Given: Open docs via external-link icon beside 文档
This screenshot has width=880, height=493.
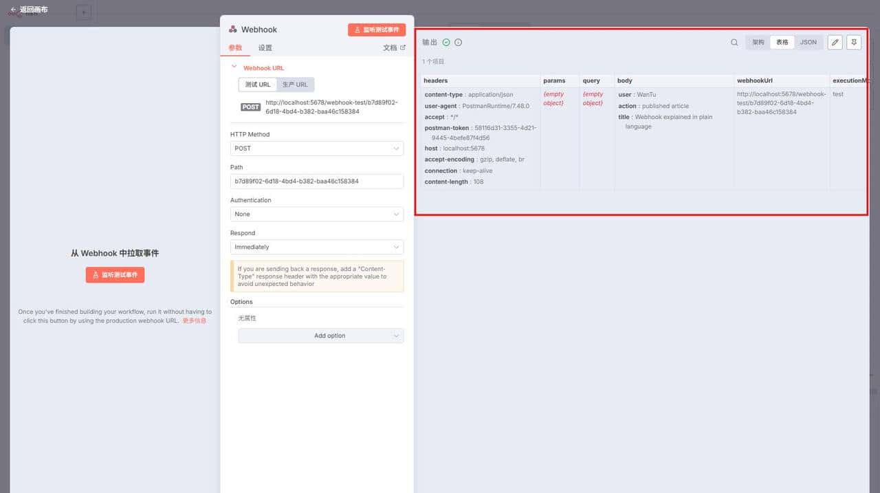Looking at the screenshot, I should (404, 48).
